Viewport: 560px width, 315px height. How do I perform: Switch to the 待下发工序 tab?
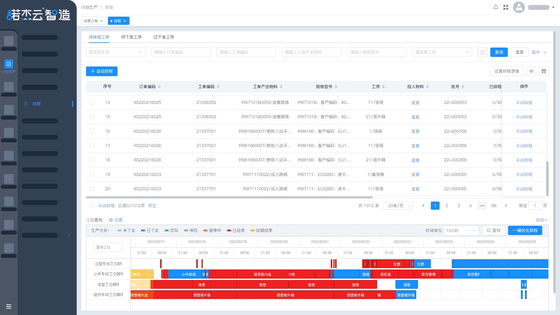131,37
